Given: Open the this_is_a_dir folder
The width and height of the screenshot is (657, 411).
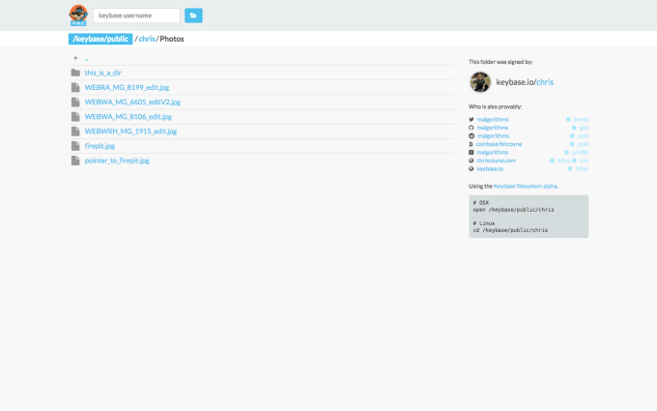Looking at the screenshot, I should pos(103,73).
